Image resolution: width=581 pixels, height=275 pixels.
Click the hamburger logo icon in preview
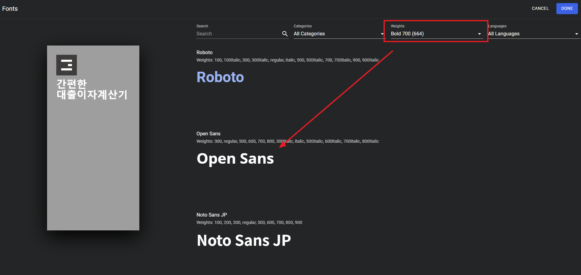tap(66, 65)
